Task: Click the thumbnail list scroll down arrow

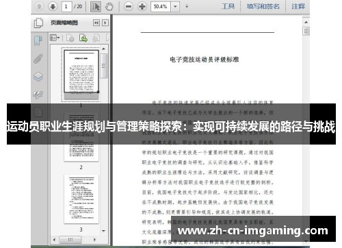Action: (103, 231)
